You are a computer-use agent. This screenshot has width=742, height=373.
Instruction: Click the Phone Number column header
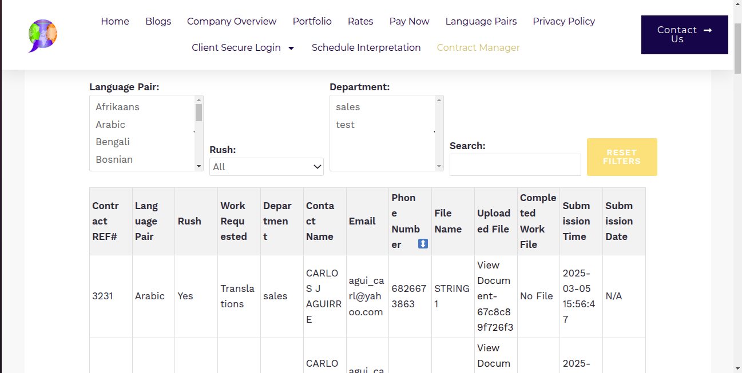410,221
